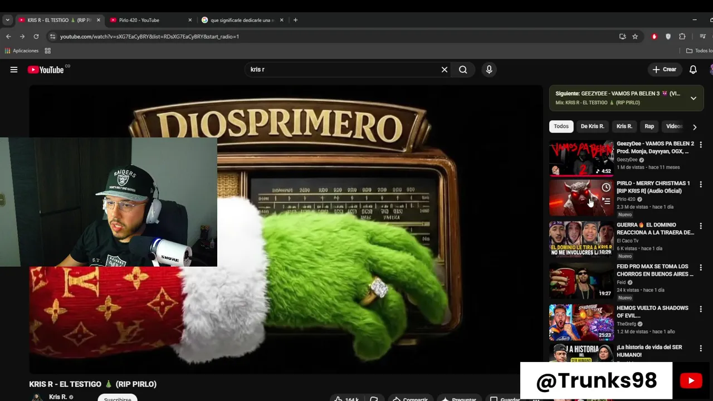Viewport: 713px width, 401px height.
Task: Install app icon in address bar
Action: (x=622, y=36)
